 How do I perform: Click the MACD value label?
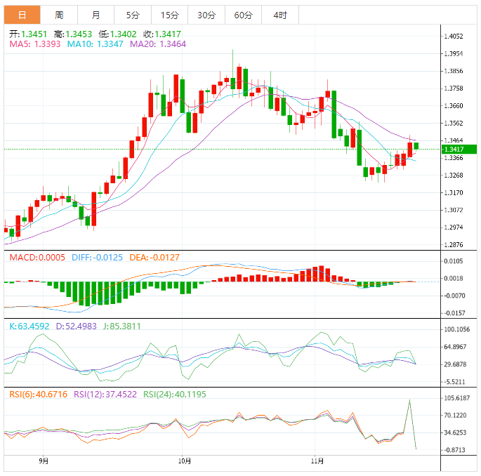[x=36, y=258]
